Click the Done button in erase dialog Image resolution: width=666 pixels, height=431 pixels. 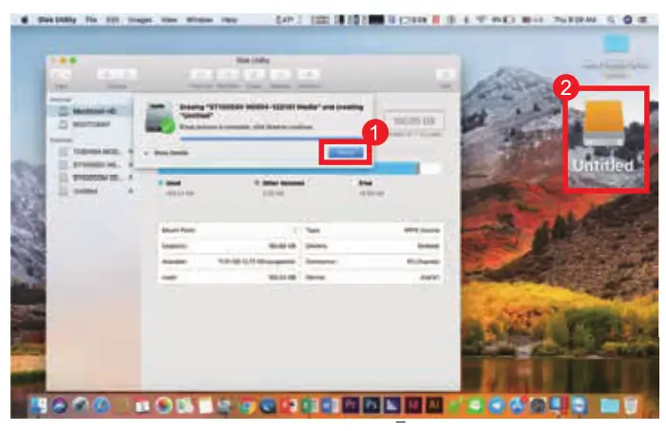(x=346, y=152)
